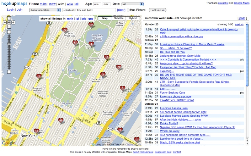
Task: Click the clear link beside search
Action: pyautogui.click(x=121, y=10)
